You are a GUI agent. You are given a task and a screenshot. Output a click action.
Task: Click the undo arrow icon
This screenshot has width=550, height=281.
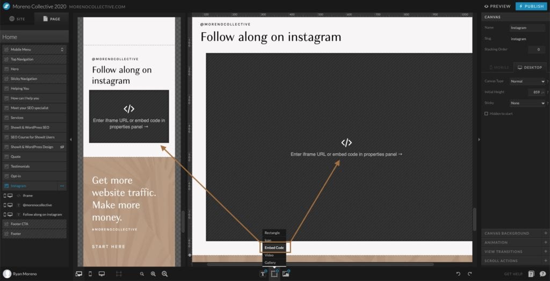[458, 273]
